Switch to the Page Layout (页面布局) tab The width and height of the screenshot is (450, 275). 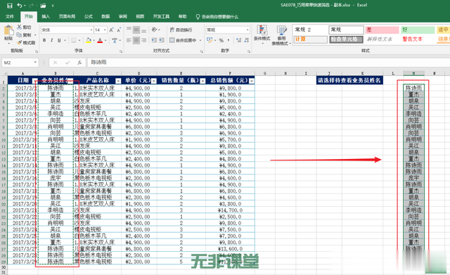point(67,17)
